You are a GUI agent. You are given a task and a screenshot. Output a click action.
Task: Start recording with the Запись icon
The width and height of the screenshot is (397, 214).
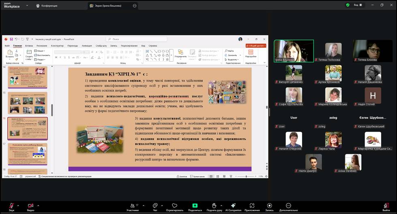pos(269,206)
